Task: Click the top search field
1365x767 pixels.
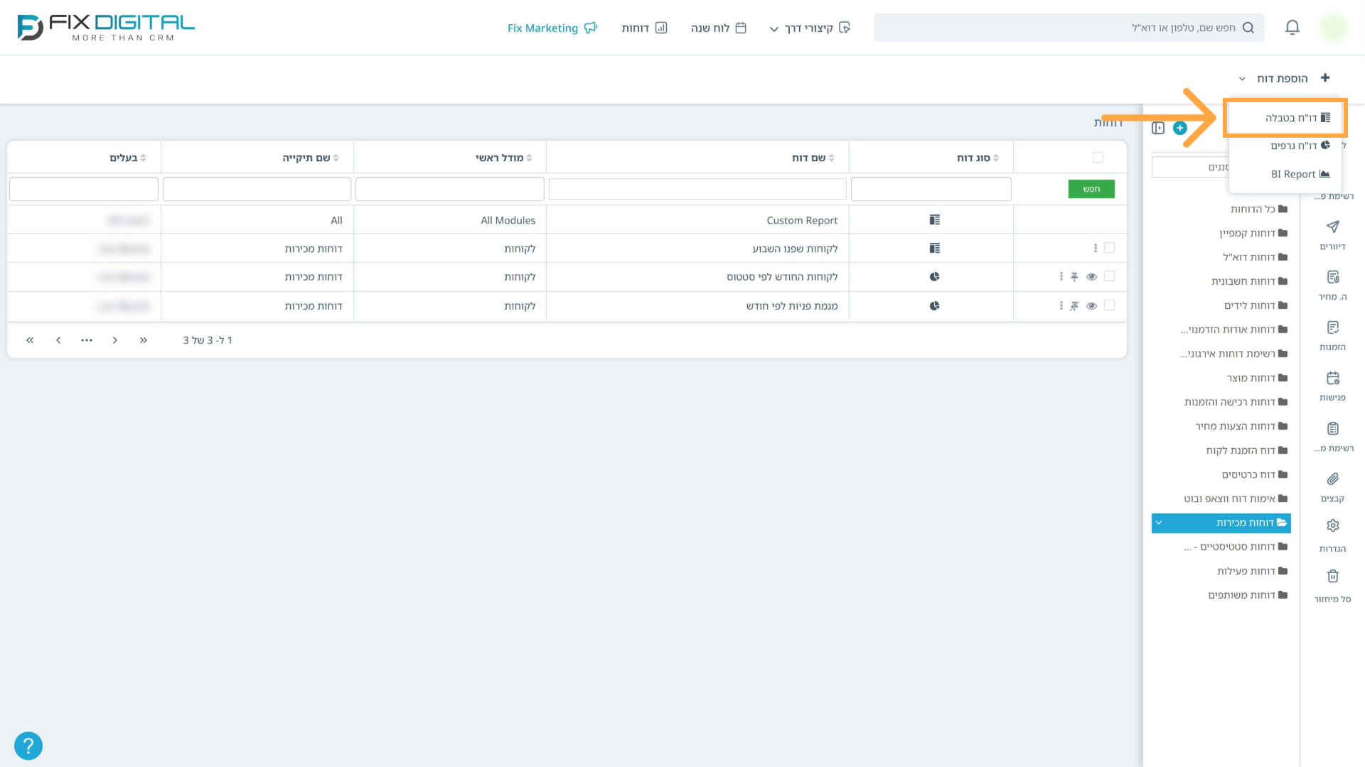Action: pos(1069,28)
